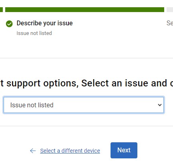Click the blue Next button
This screenshot has height=164, width=173.
(124, 150)
